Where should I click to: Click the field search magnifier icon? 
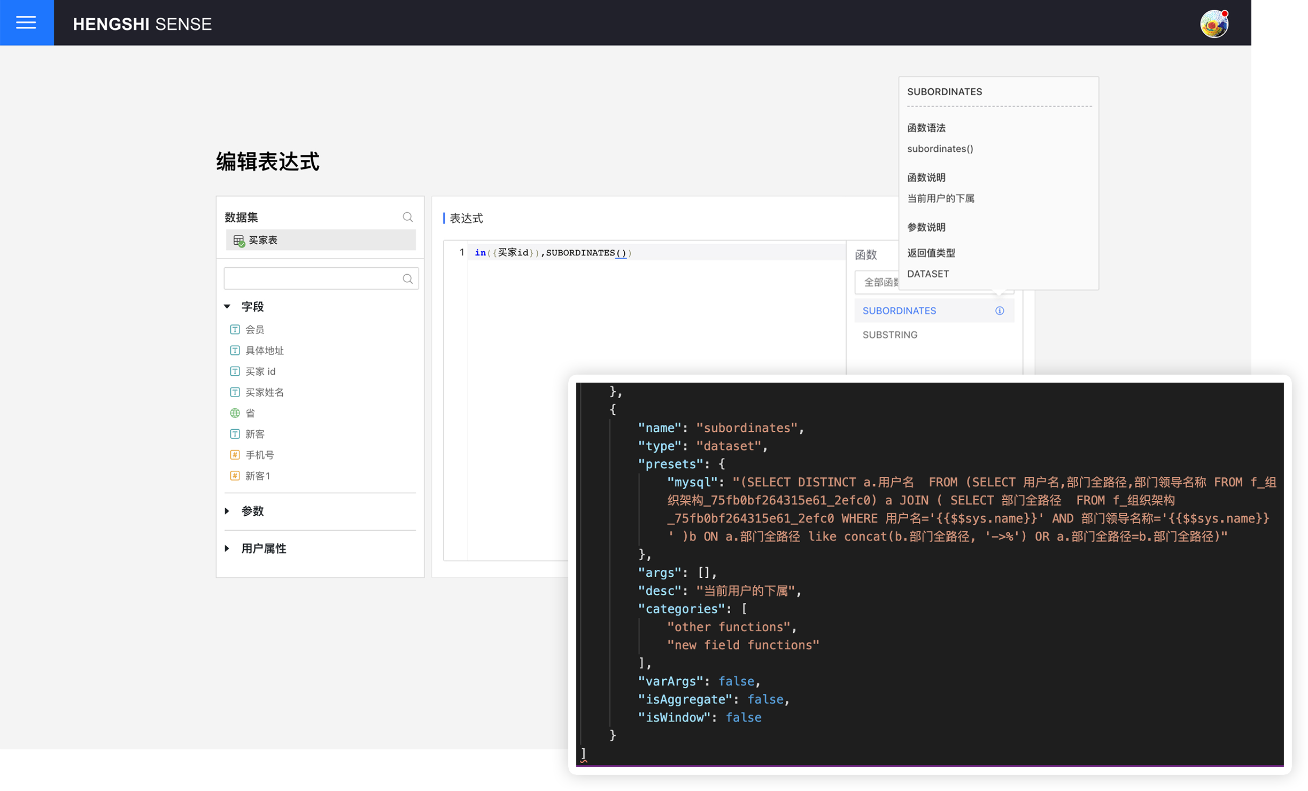tap(407, 279)
